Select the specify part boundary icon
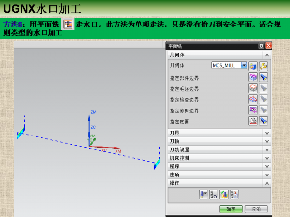The height and width of the screenshot is (217, 290). 253,77
